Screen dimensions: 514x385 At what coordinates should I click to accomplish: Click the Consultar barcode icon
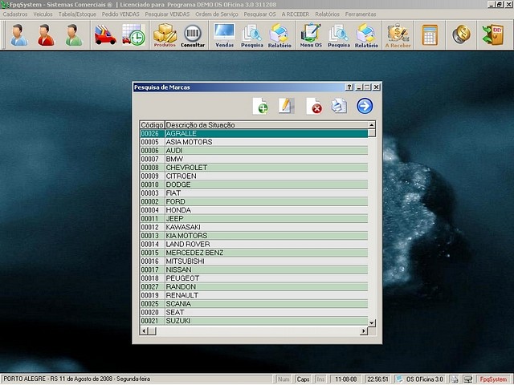(x=193, y=36)
